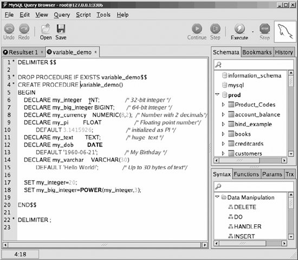
Task: Click the Redo toolbar icon
Action: 24,29
